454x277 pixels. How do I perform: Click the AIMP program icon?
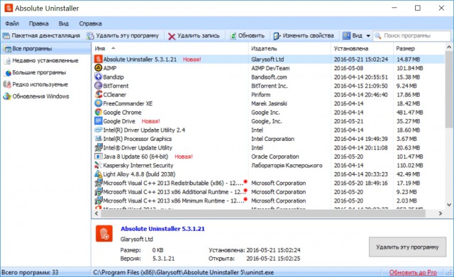(99, 68)
